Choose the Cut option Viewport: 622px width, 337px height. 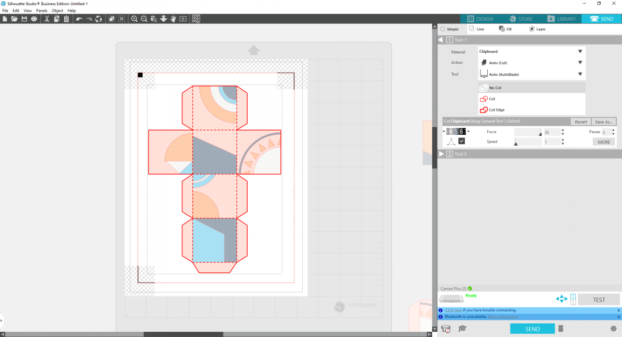[531, 99]
